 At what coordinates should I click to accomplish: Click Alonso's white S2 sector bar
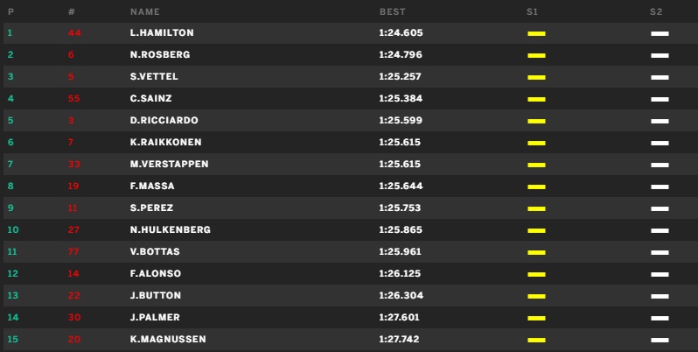[x=660, y=274]
